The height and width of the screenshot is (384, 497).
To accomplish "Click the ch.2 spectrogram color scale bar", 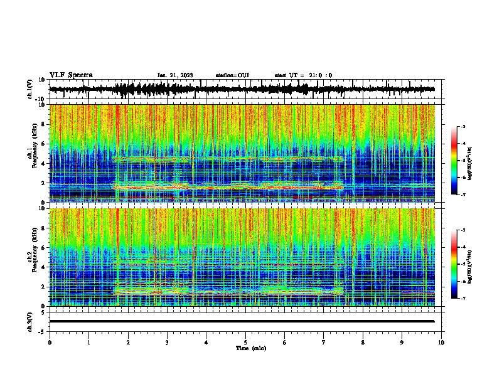I will (x=454, y=264).
